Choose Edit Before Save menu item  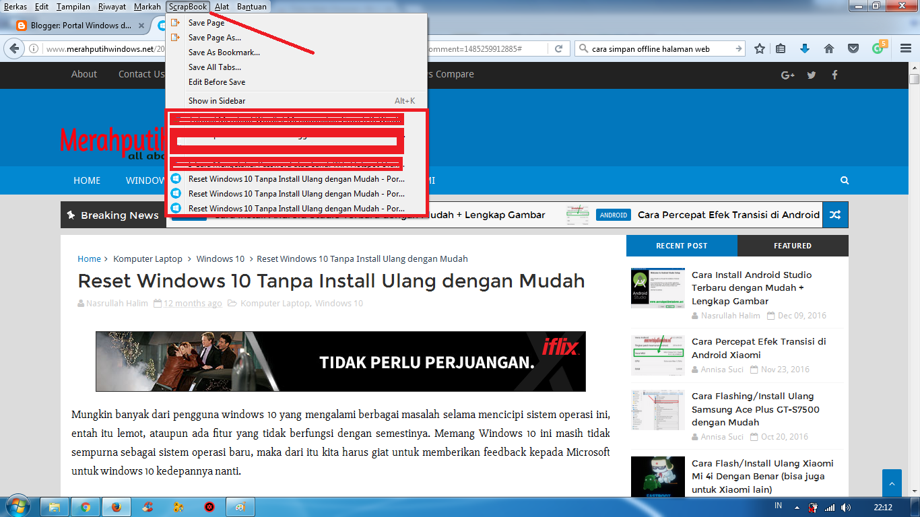click(296, 82)
